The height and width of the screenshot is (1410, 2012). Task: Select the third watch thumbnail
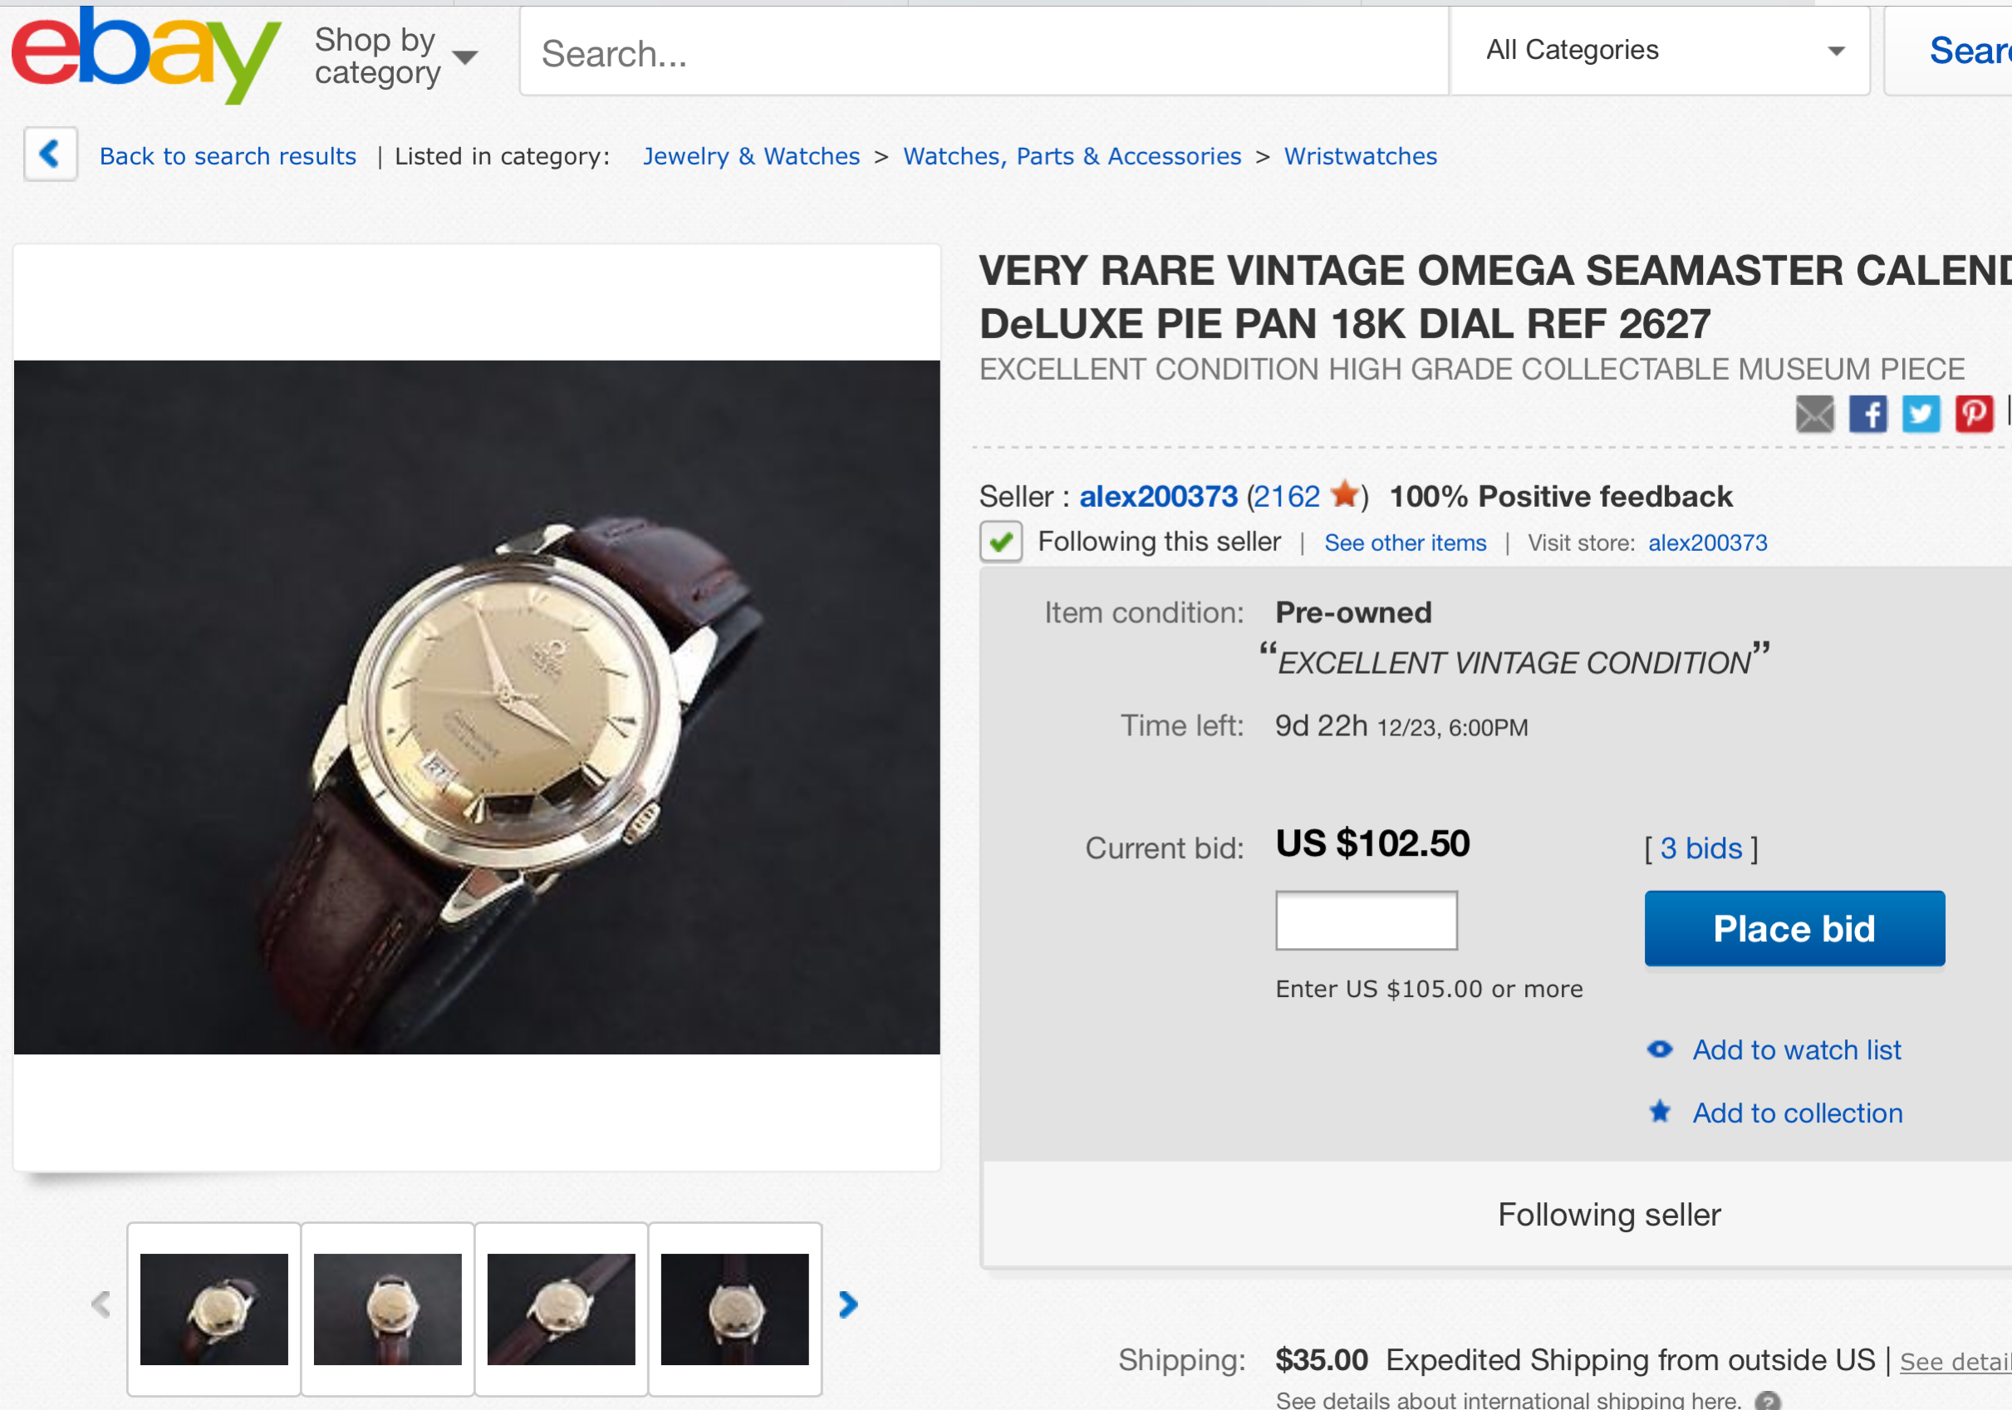click(x=561, y=1309)
